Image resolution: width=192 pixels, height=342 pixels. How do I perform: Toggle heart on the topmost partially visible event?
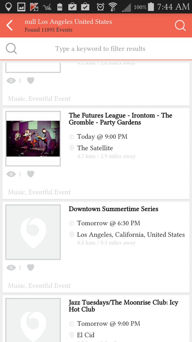coord(30,81)
